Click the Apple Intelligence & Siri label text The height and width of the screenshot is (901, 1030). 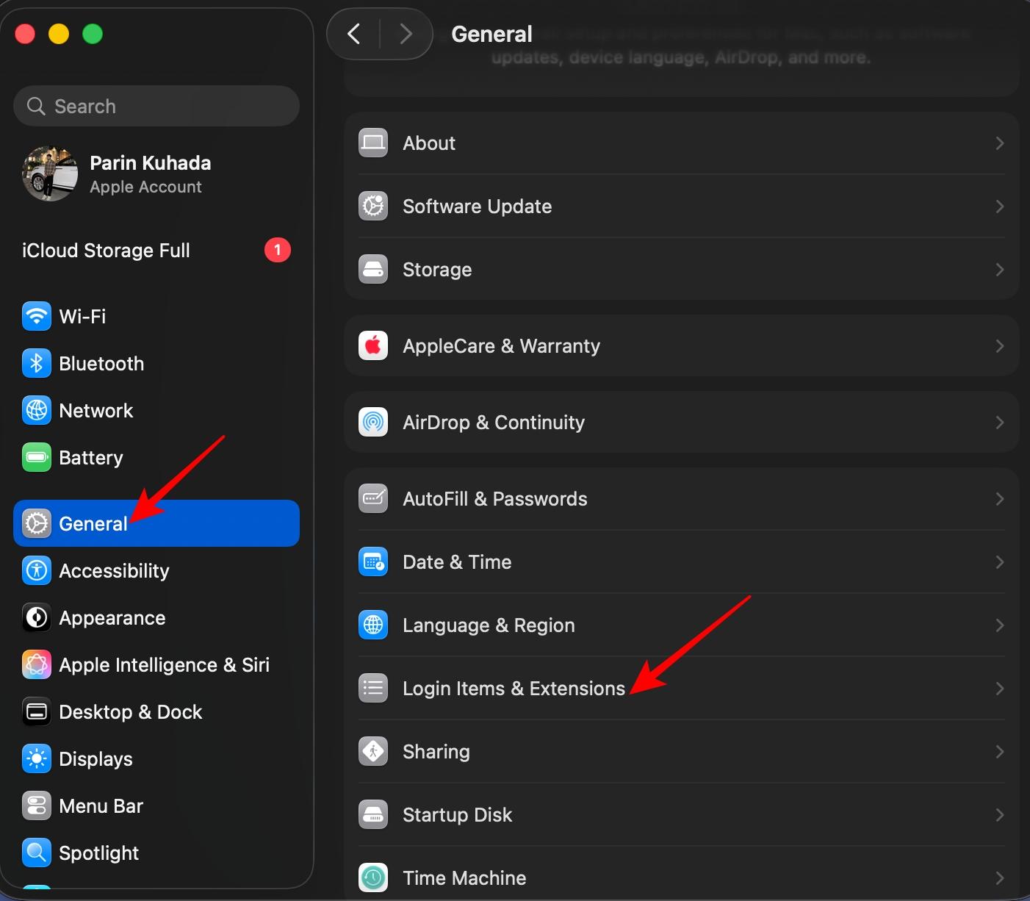pyautogui.click(x=165, y=665)
